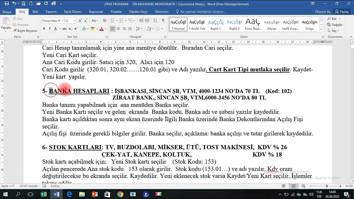Toggle show paragraph marks (¶)
The width and height of the screenshot is (354, 199).
pos(163,21)
